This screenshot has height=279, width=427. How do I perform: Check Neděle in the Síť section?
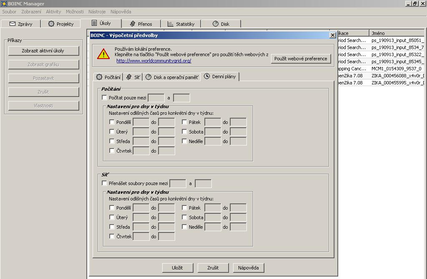[x=184, y=227]
